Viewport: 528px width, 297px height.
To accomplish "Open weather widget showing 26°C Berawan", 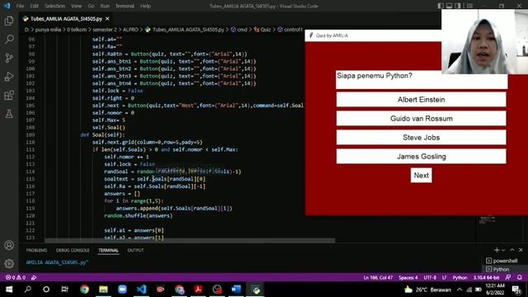I will pyautogui.click(x=427, y=290).
